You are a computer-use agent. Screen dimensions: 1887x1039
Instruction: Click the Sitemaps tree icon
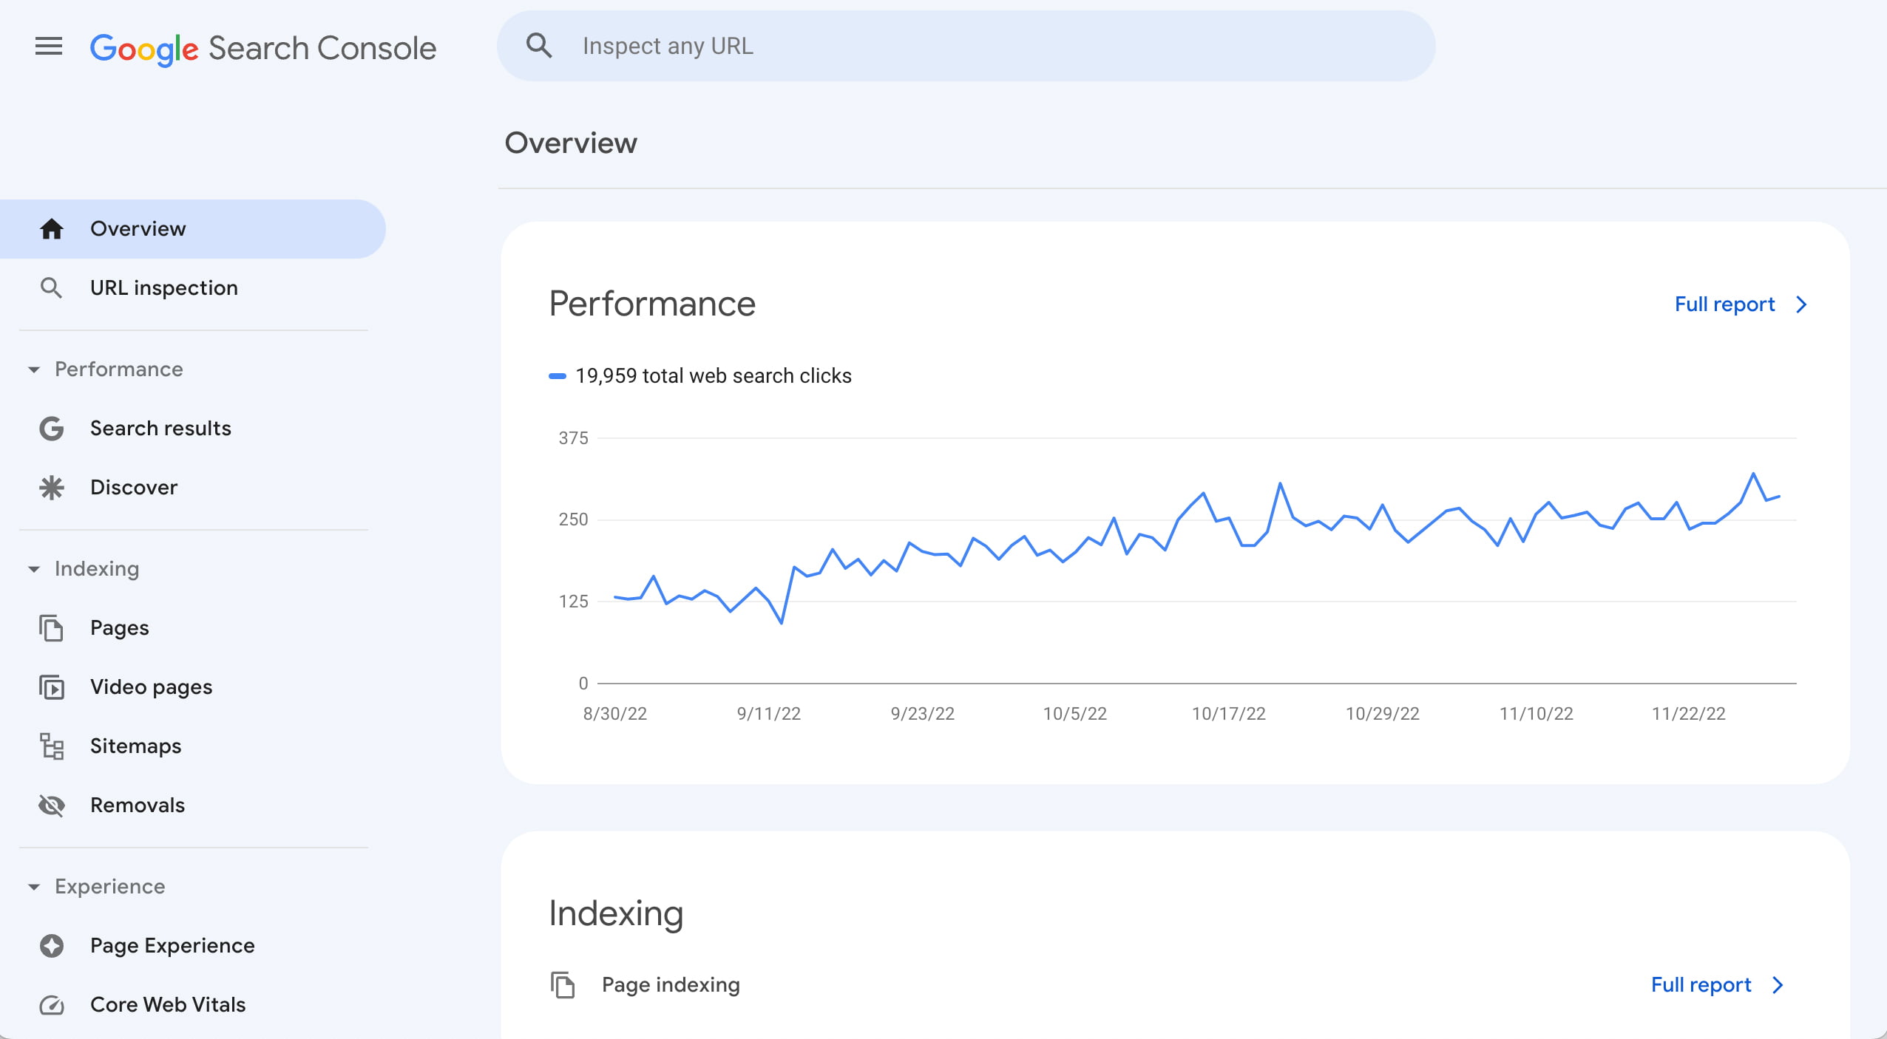click(52, 746)
